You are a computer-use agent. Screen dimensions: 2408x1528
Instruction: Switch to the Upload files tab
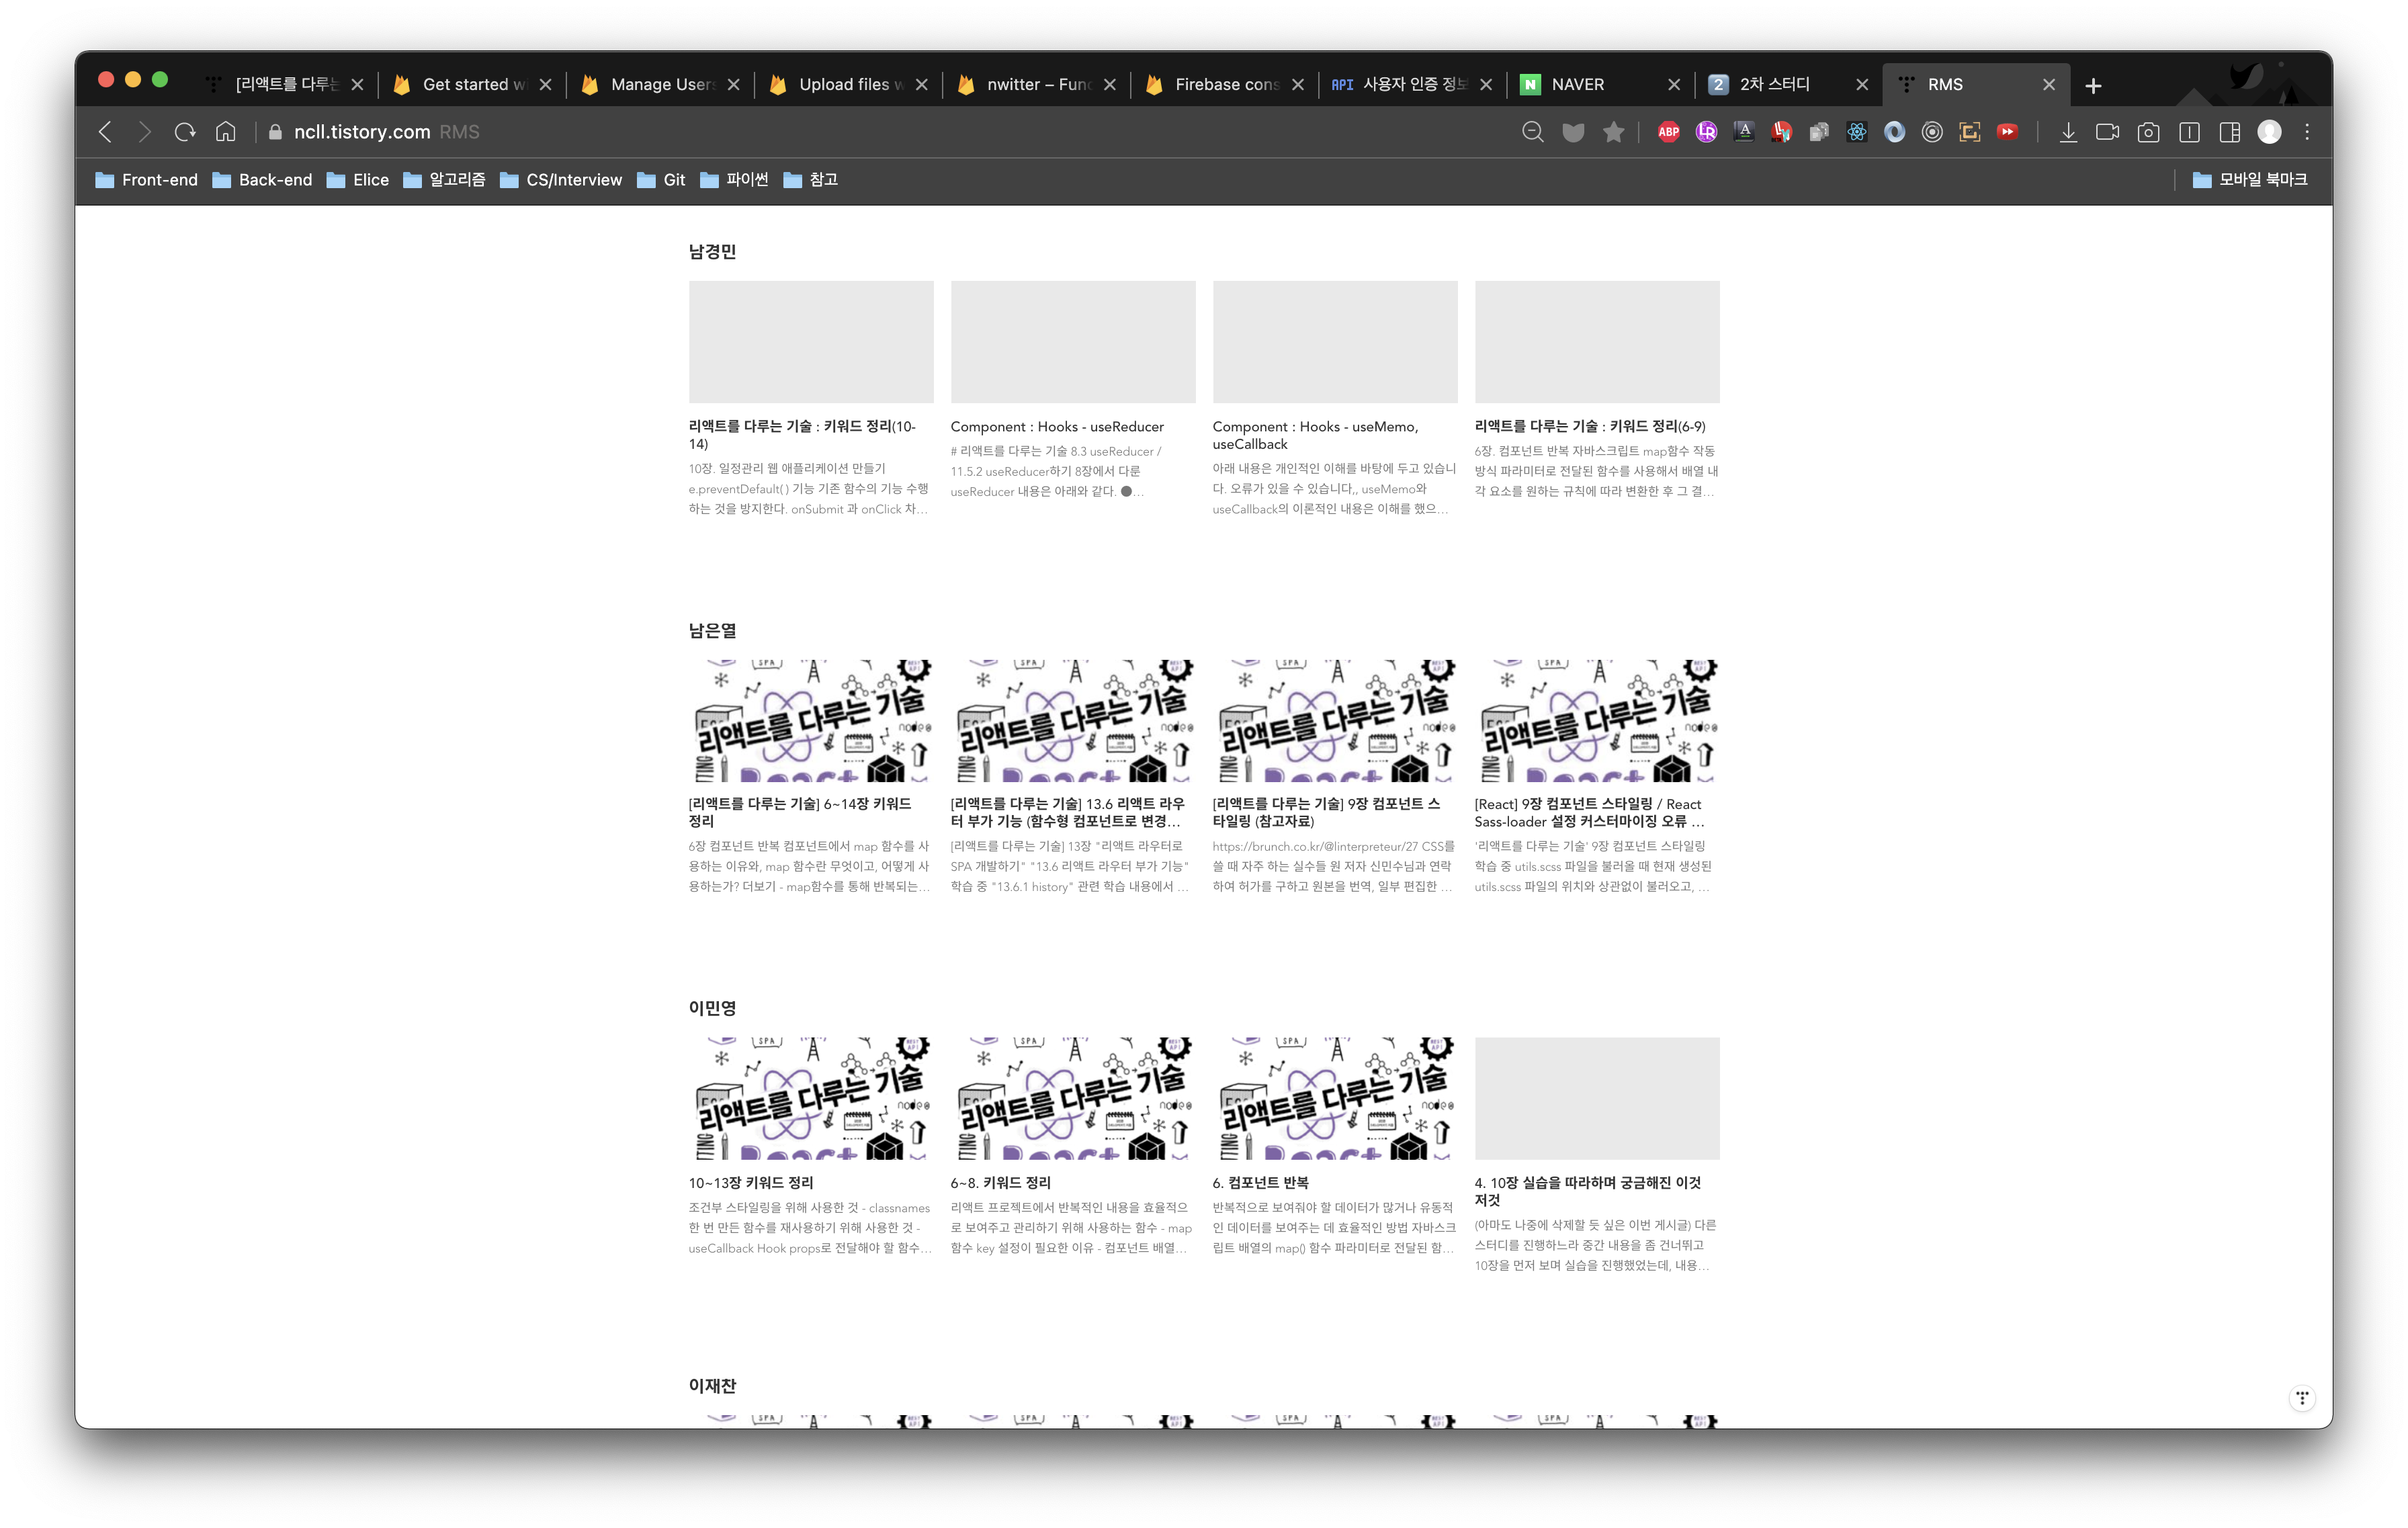(850, 85)
